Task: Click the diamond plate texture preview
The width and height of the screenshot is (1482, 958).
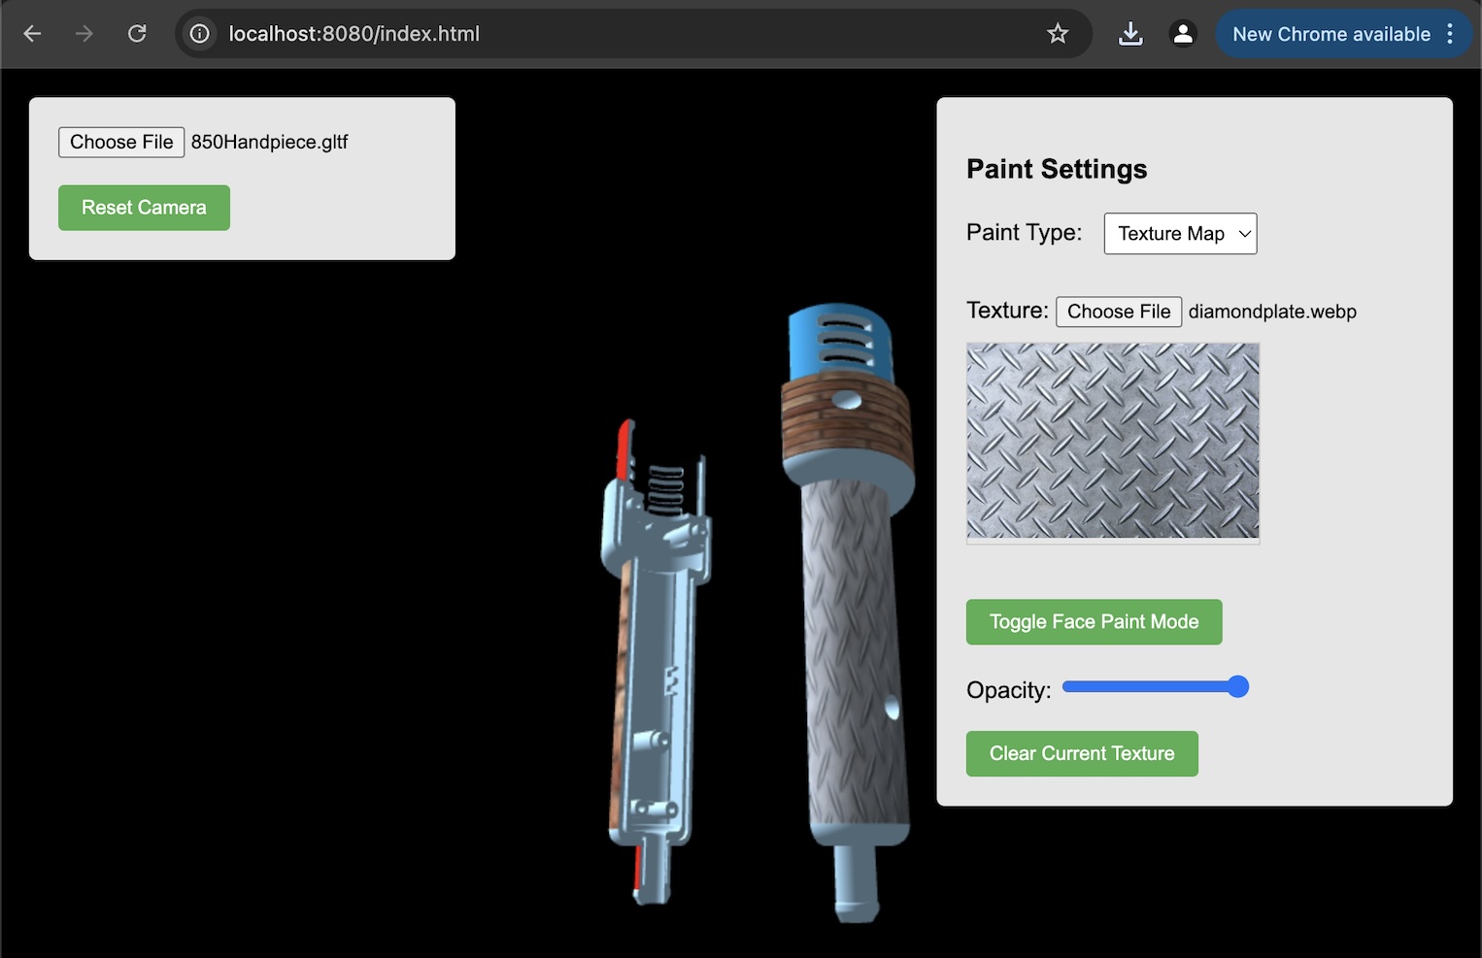Action: pyautogui.click(x=1113, y=441)
